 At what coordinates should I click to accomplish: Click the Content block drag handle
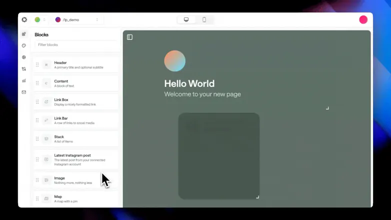pyautogui.click(x=37, y=83)
